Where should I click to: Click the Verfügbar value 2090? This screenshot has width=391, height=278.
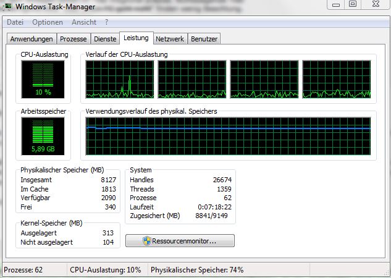point(109,198)
